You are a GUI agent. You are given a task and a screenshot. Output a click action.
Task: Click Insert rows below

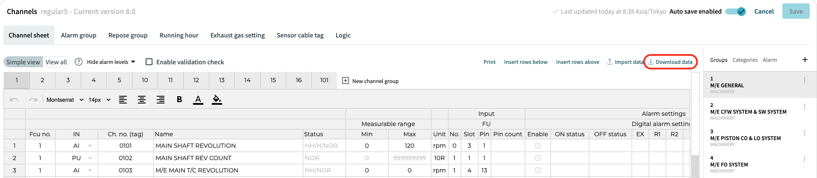[x=526, y=62]
